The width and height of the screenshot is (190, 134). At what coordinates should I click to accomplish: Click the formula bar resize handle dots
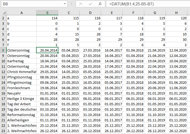pos(71,4)
